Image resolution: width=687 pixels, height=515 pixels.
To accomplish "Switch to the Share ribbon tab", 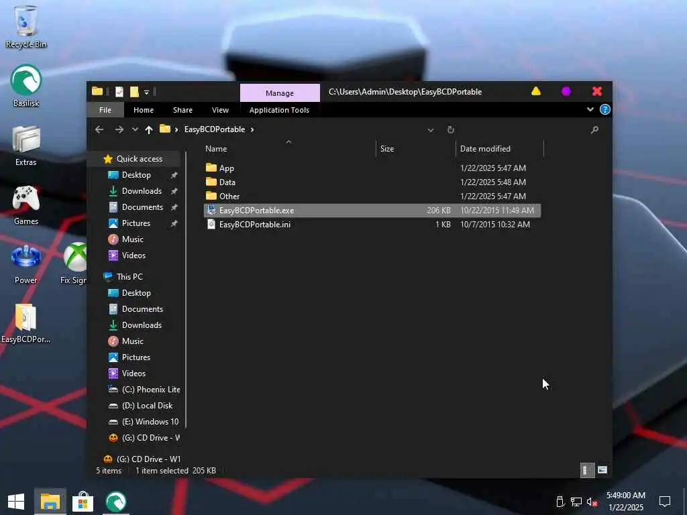I will (182, 110).
